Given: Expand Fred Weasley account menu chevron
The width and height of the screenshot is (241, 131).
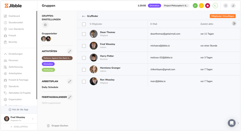Looking at the screenshot, I should coord(33,119).
